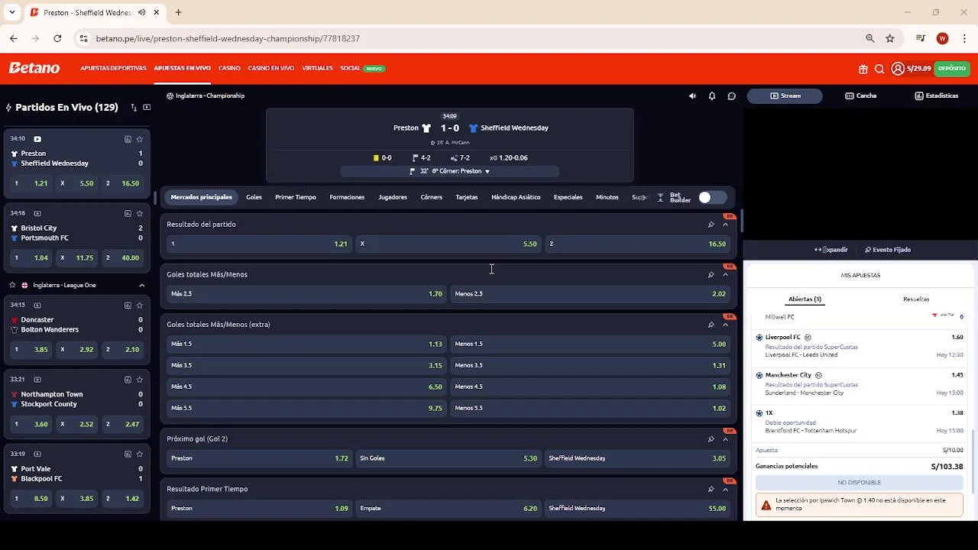Switch to Primer Tiempo tab
978x550 pixels.
[x=296, y=198]
